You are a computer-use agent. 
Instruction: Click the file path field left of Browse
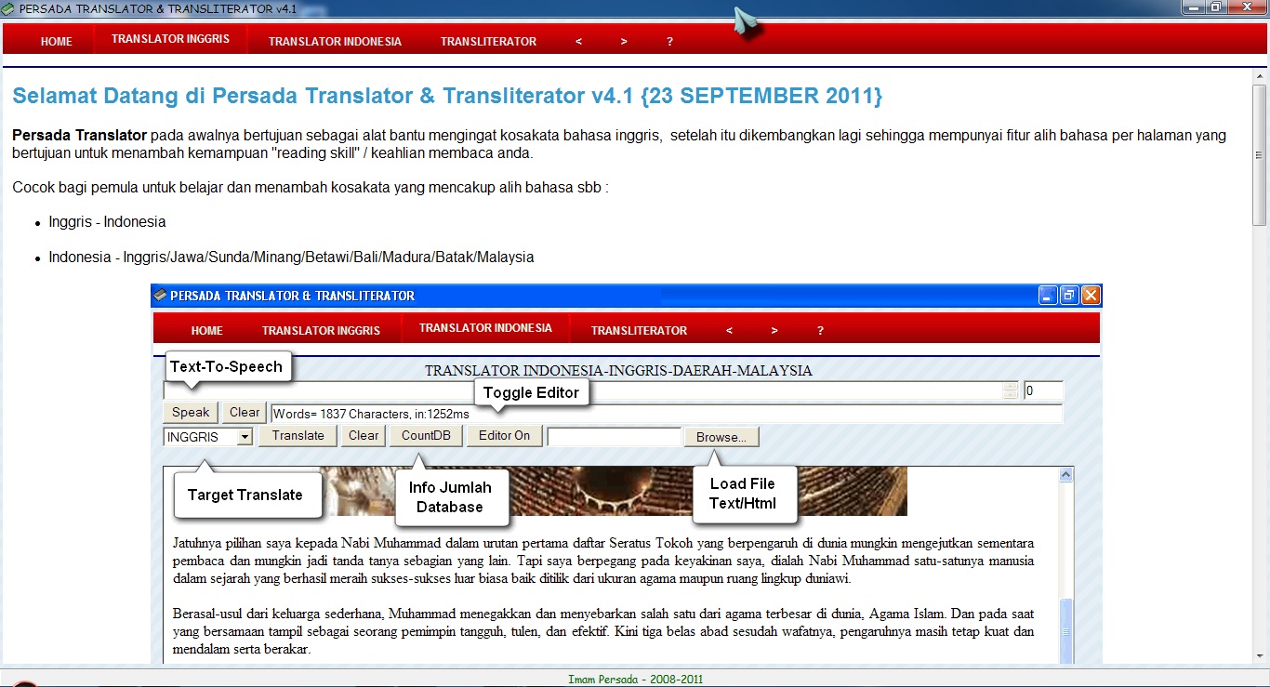pyautogui.click(x=614, y=437)
